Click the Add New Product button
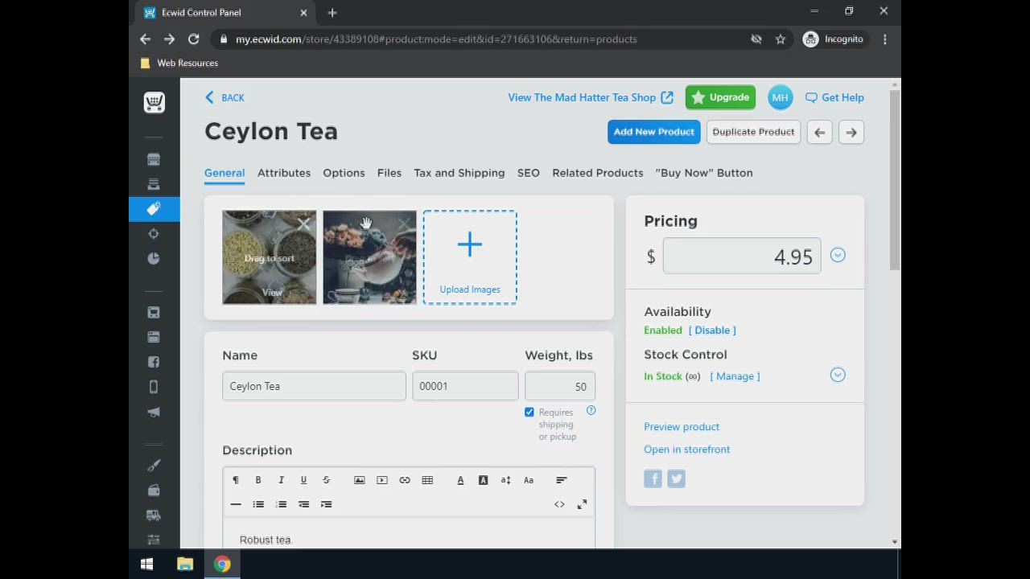Image resolution: width=1030 pixels, height=579 pixels. tap(654, 132)
